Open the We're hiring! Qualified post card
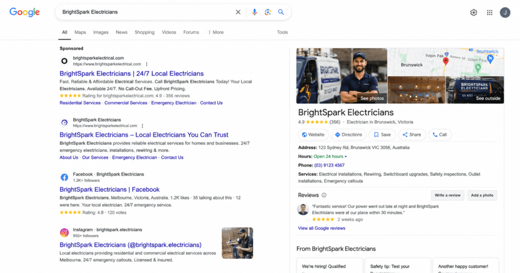The image size is (520, 273). coord(329,266)
